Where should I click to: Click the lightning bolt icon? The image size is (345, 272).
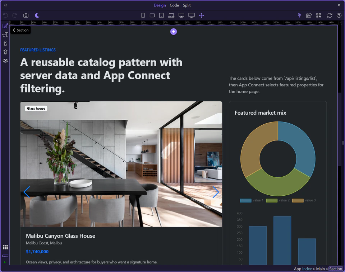tap(299, 15)
